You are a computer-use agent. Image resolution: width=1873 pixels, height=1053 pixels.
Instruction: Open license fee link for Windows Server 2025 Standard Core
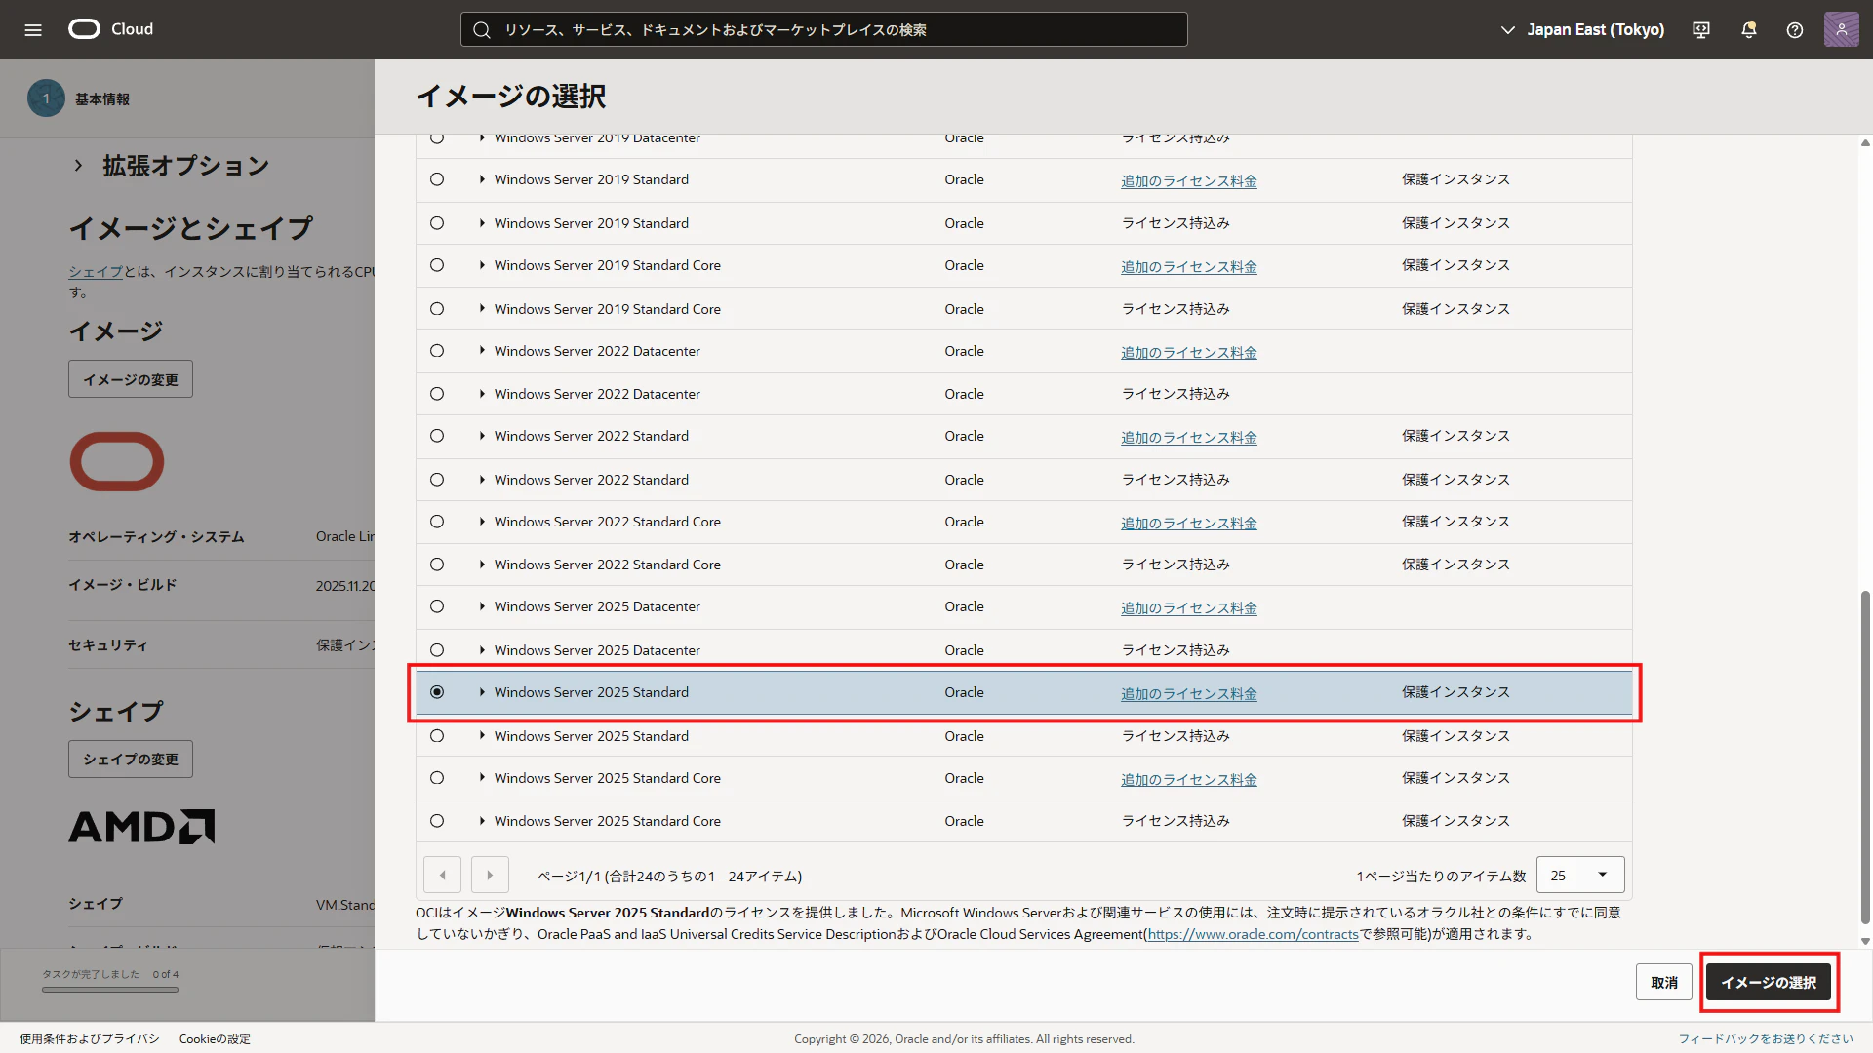(x=1189, y=780)
